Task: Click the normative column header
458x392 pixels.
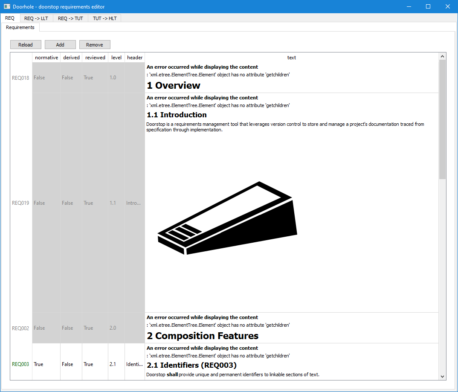Action: 46,58
